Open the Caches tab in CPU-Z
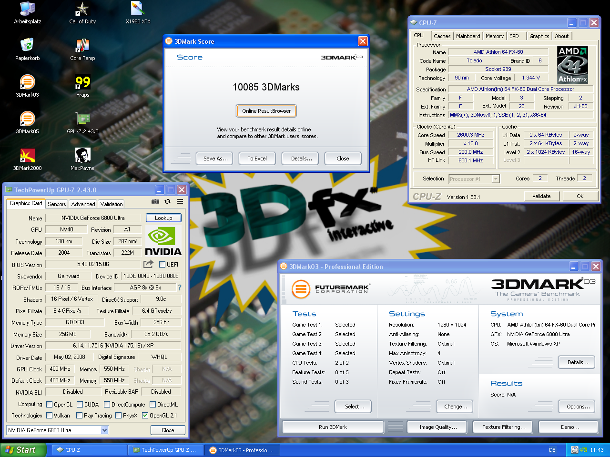Viewport: 610px width, 457px height. [442, 36]
